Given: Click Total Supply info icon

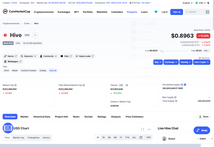Looking at the screenshot, I should (x=176, y=101).
